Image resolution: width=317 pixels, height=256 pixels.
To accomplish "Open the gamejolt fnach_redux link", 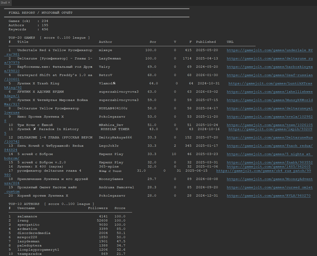I will coord(270,146).
